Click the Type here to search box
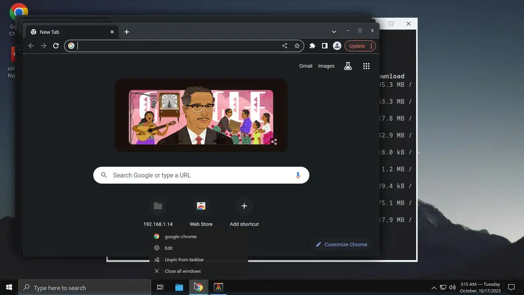The width and height of the screenshot is (524, 295). tap(85, 288)
